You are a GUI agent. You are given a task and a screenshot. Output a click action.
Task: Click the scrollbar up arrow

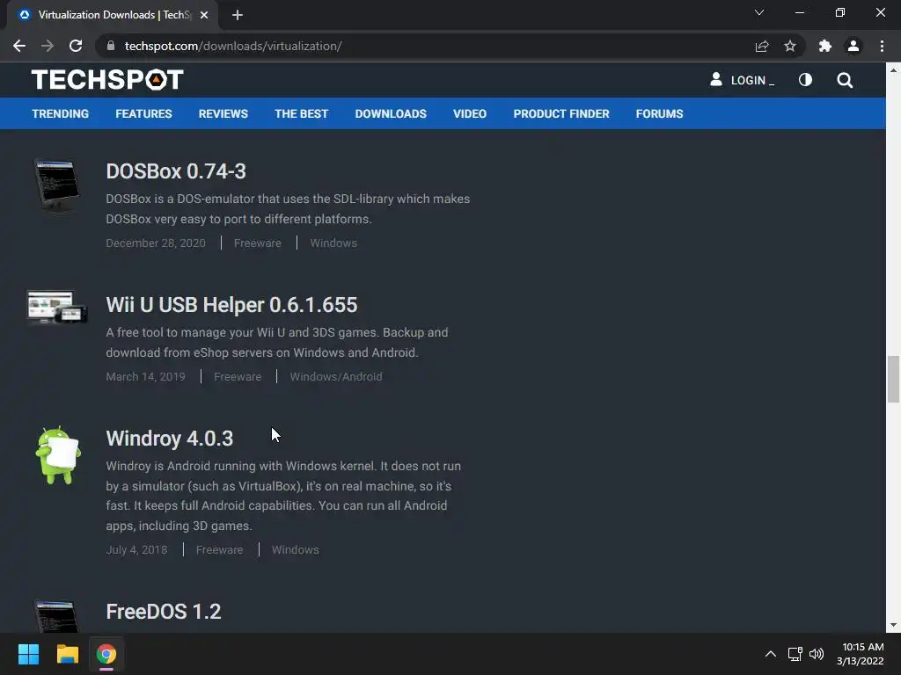(893, 70)
